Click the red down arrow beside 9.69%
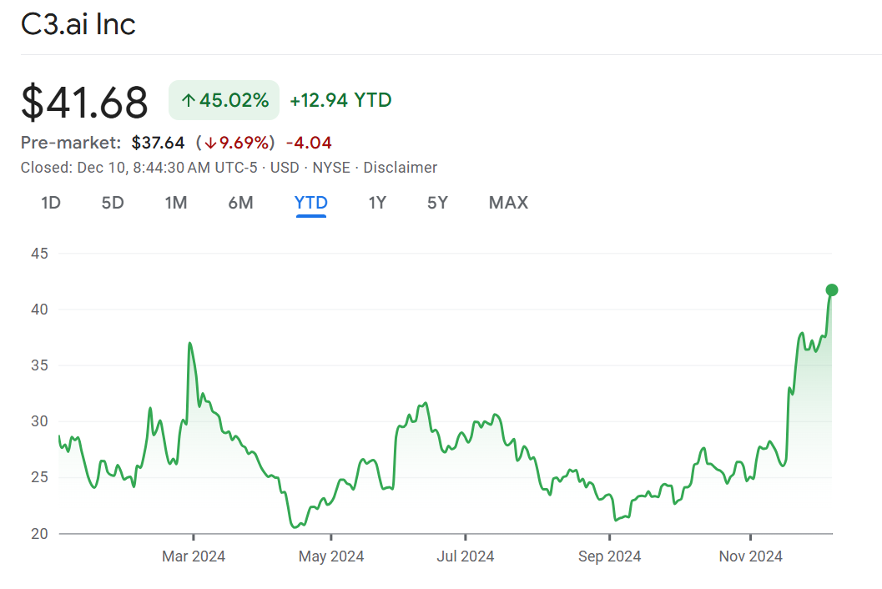 [212, 143]
